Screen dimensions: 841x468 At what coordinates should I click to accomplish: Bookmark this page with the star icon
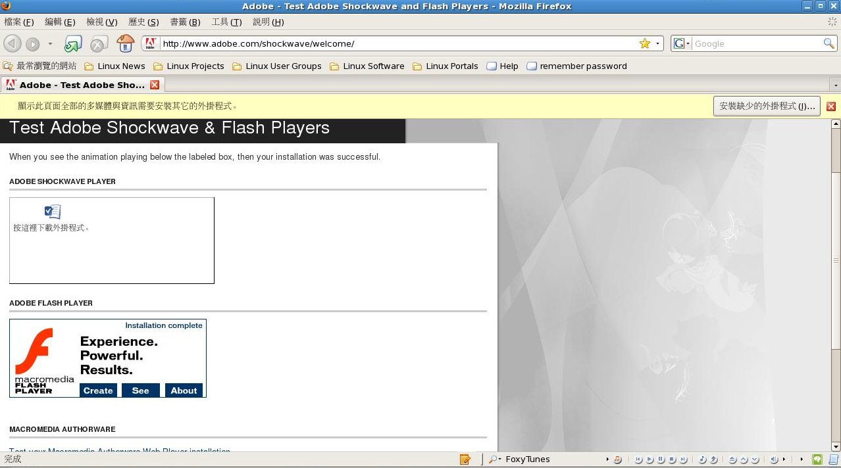[x=644, y=43]
